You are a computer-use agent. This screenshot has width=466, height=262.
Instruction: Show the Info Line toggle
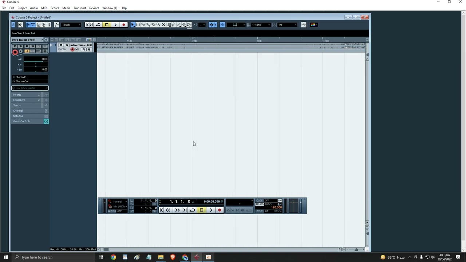tap(33, 25)
